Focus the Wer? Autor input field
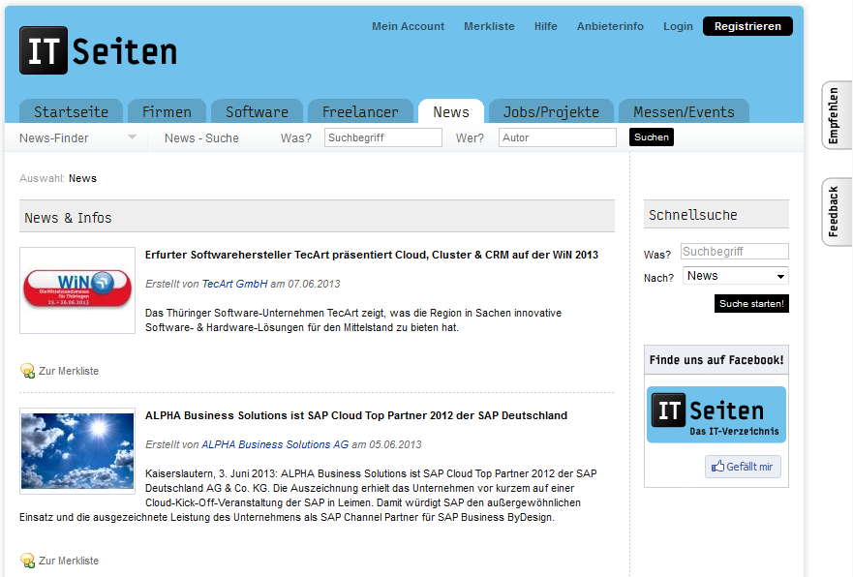 coord(557,137)
